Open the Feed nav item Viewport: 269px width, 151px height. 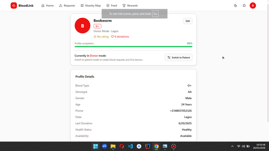(112, 5)
